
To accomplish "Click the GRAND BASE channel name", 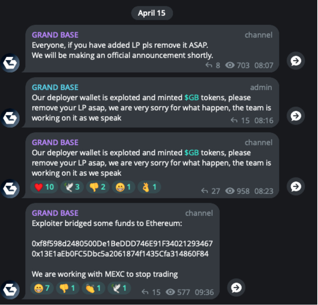I will coord(54,35).
